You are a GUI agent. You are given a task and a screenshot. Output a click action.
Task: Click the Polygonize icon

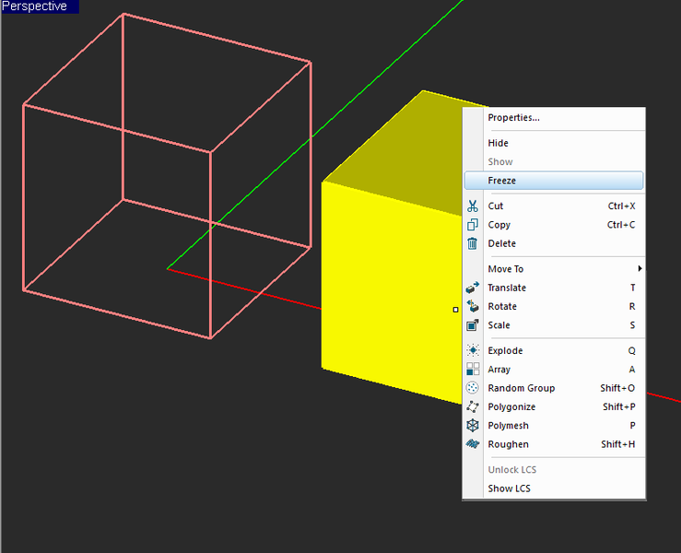pos(473,406)
